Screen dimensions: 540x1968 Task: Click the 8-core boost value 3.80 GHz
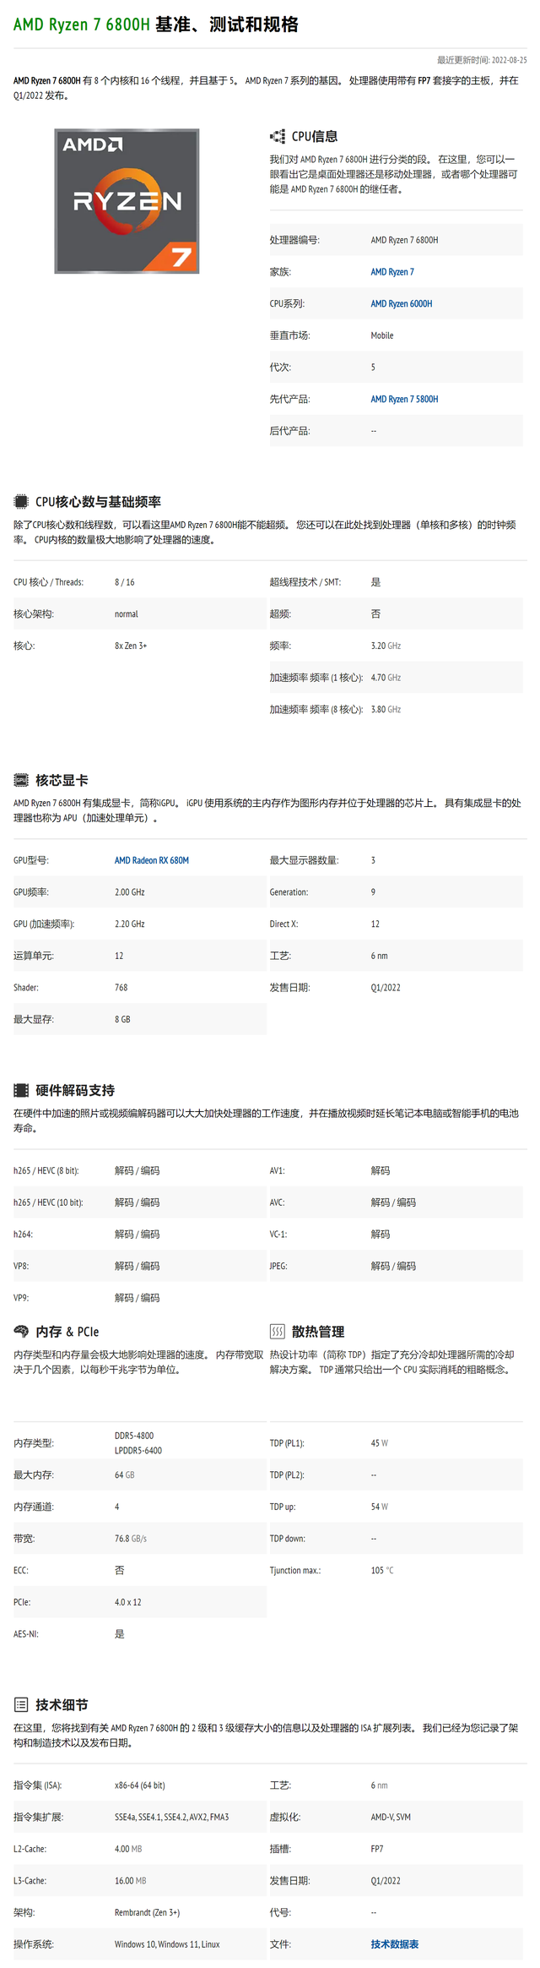click(x=386, y=710)
